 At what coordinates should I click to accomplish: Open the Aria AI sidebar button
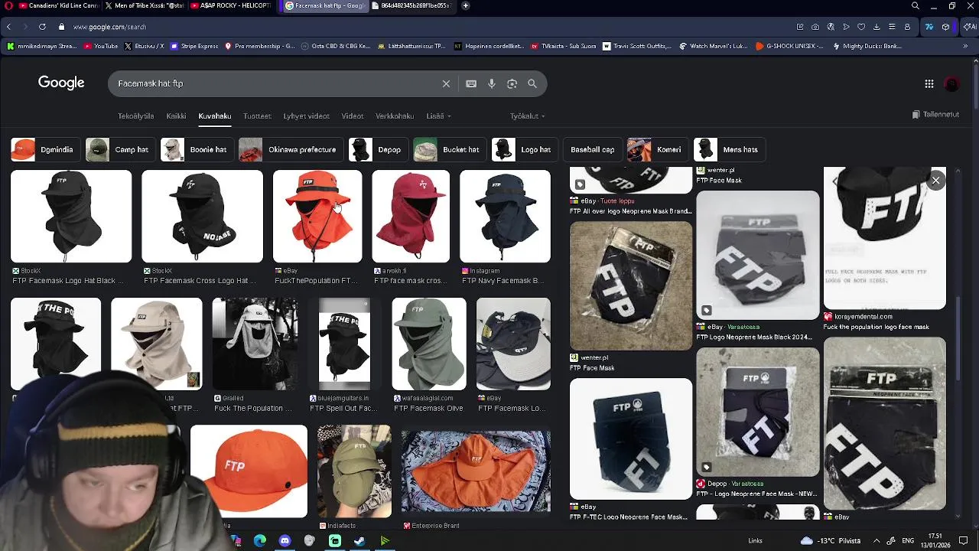coord(970,27)
